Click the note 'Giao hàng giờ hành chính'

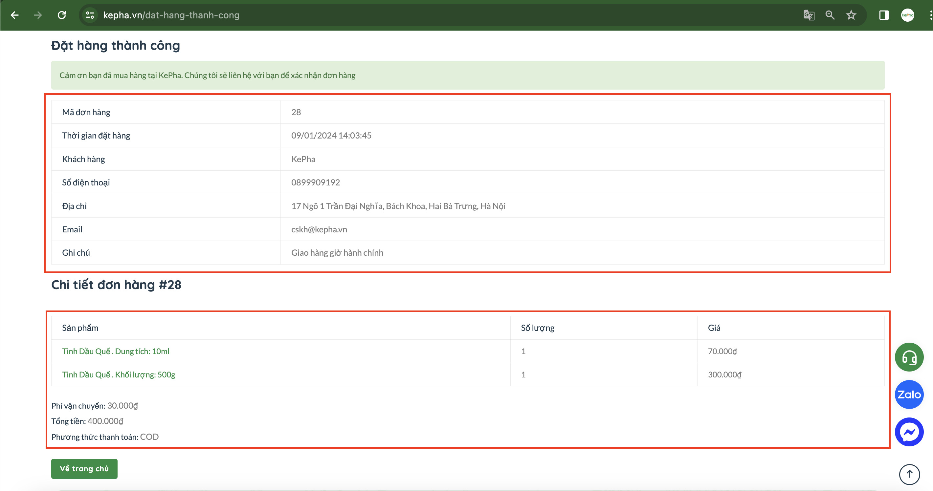337,253
